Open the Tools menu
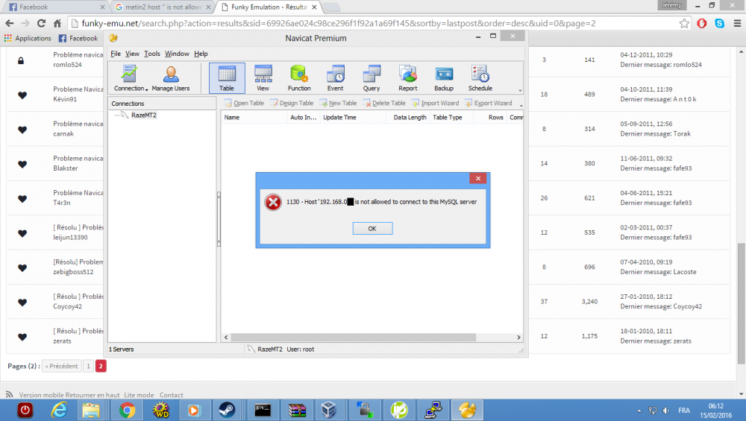 coord(152,54)
